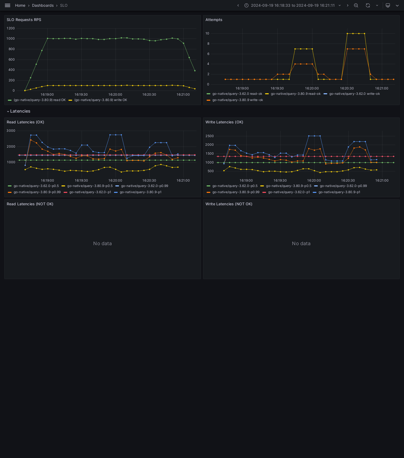The image size is (404, 458).
Task: Toggle query-3.80.9-p0.5 in Write Latencies legend
Action: [x=289, y=186]
